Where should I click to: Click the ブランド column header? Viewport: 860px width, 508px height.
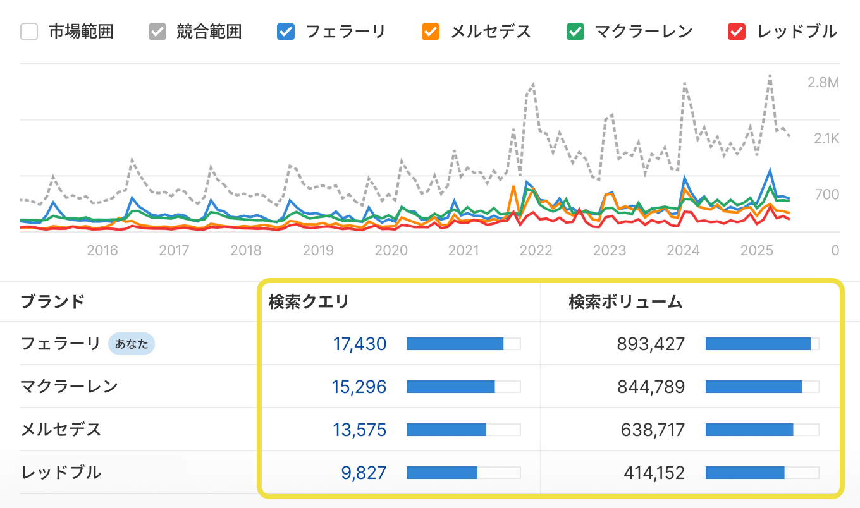pyautogui.click(x=52, y=302)
